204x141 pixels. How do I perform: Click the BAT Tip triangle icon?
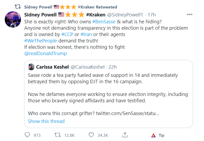pos(153,135)
